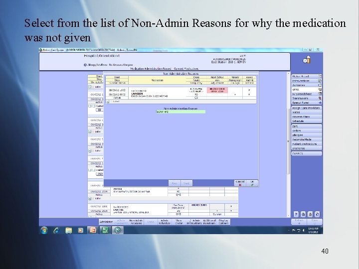Click the Return button at bottom right

(x=299, y=222)
